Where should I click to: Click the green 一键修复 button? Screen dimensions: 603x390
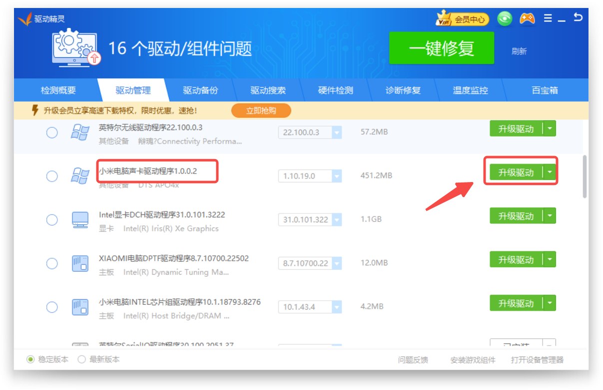click(441, 48)
